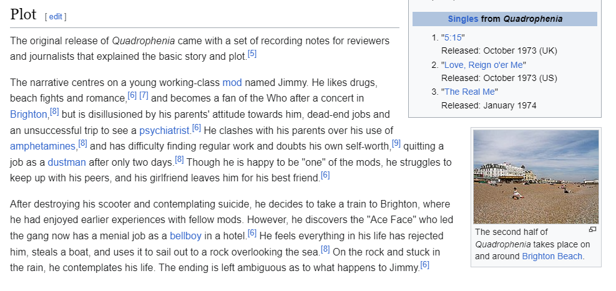The width and height of the screenshot is (616, 291).
Task: Open the Singles link in infobox
Action: [463, 19]
